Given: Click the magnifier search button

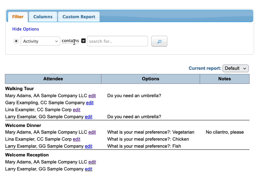Looking at the screenshot, I should 159,41.
